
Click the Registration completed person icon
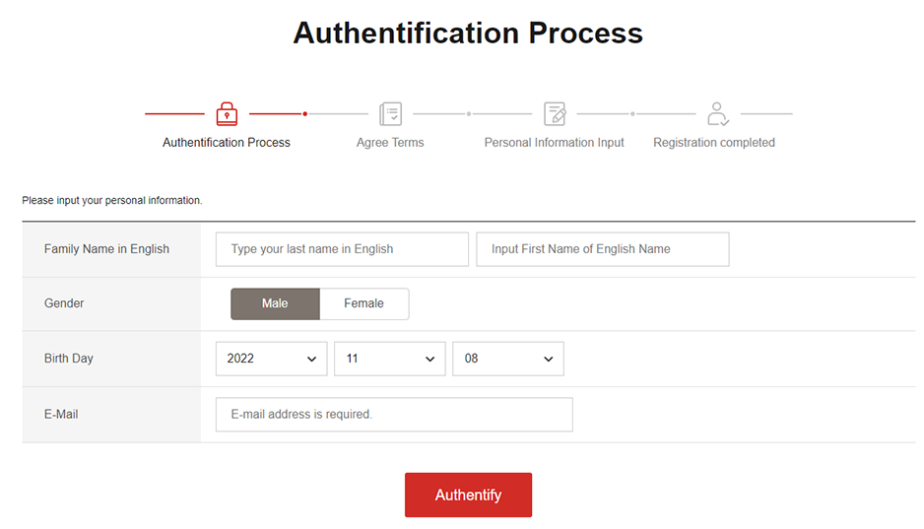[718, 113]
